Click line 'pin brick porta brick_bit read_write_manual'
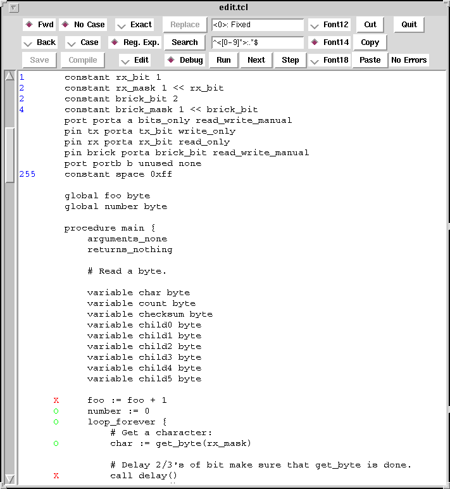450x489 pixels. (x=187, y=153)
